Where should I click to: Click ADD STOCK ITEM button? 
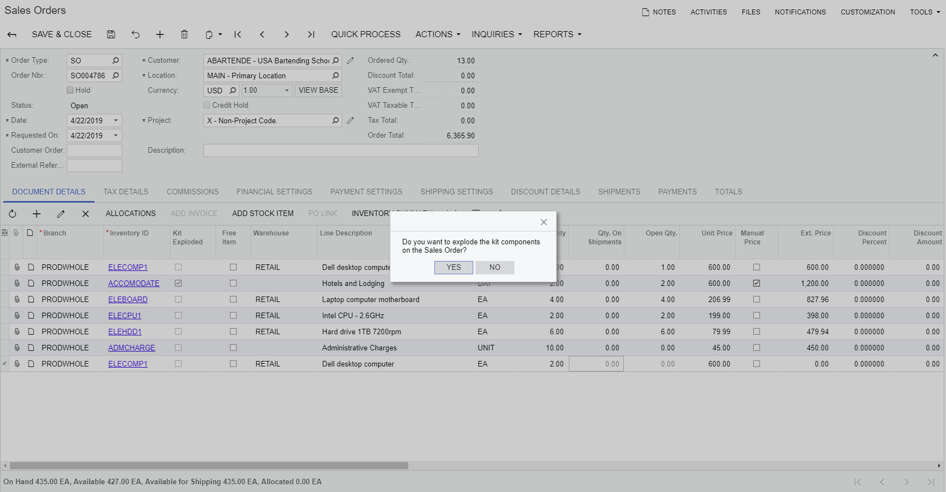(x=263, y=214)
